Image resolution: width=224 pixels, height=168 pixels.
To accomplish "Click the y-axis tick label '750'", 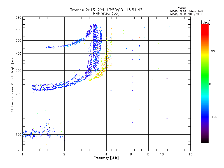I will 18,18.
